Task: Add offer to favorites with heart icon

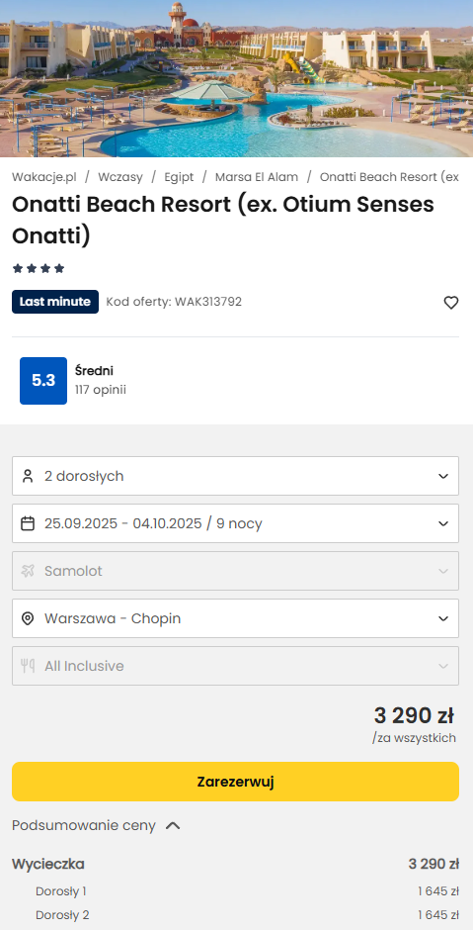Action: [451, 303]
